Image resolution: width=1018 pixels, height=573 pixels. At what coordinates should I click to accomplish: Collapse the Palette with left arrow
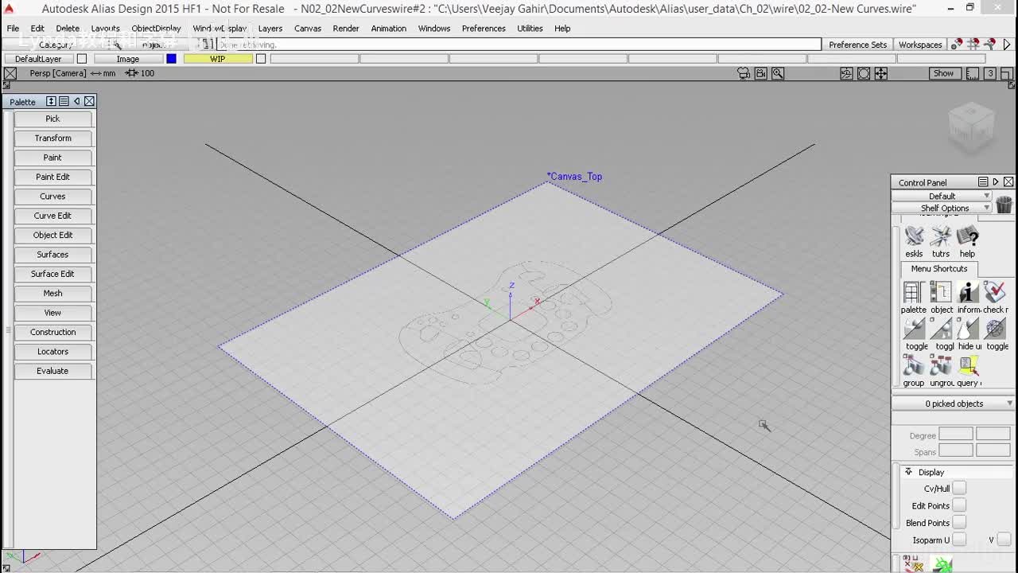(x=76, y=101)
